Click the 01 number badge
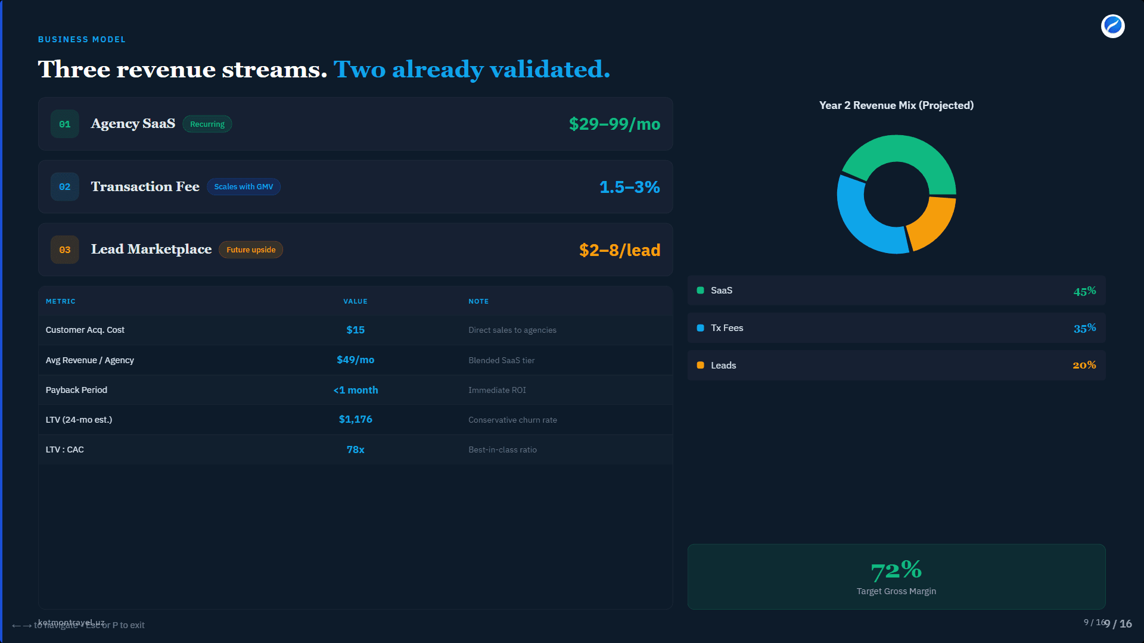Image resolution: width=1144 pixels, height=643 pixels. 64,124
